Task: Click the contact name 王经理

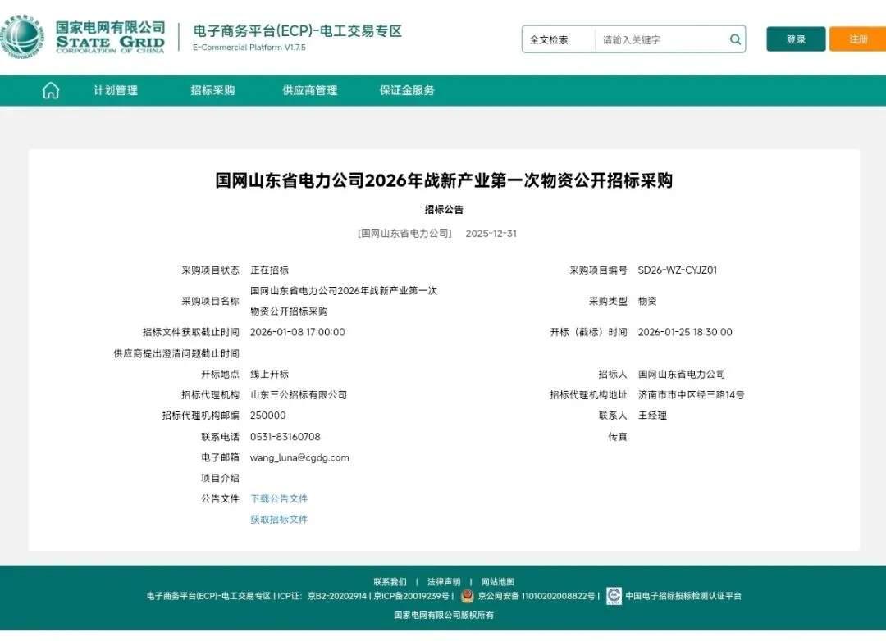Action: [653, 416]
